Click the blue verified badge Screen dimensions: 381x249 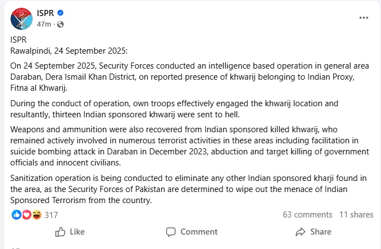point(60,13)
